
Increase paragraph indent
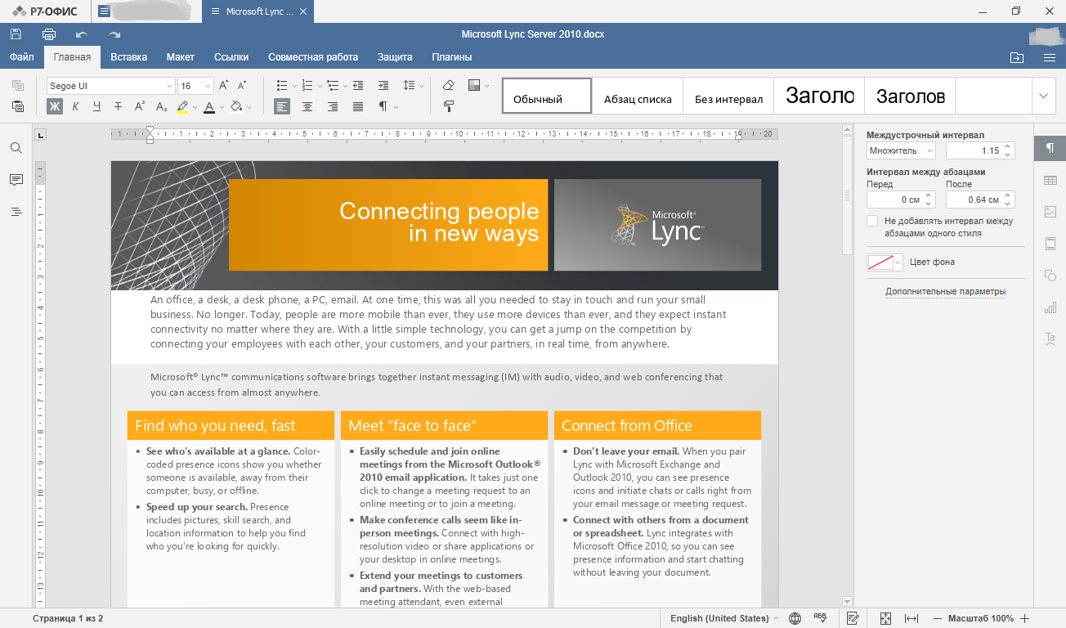point(383,85)
